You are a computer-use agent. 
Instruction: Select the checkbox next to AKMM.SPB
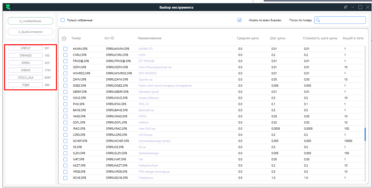(65, 49)
